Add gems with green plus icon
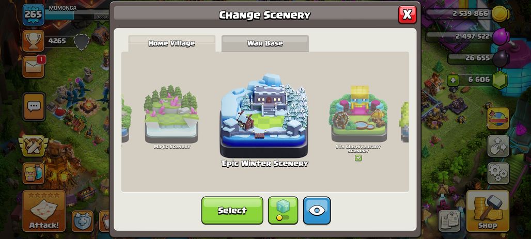Image resolution: width=531 pixels, height=239 pixels. point(453,81)
